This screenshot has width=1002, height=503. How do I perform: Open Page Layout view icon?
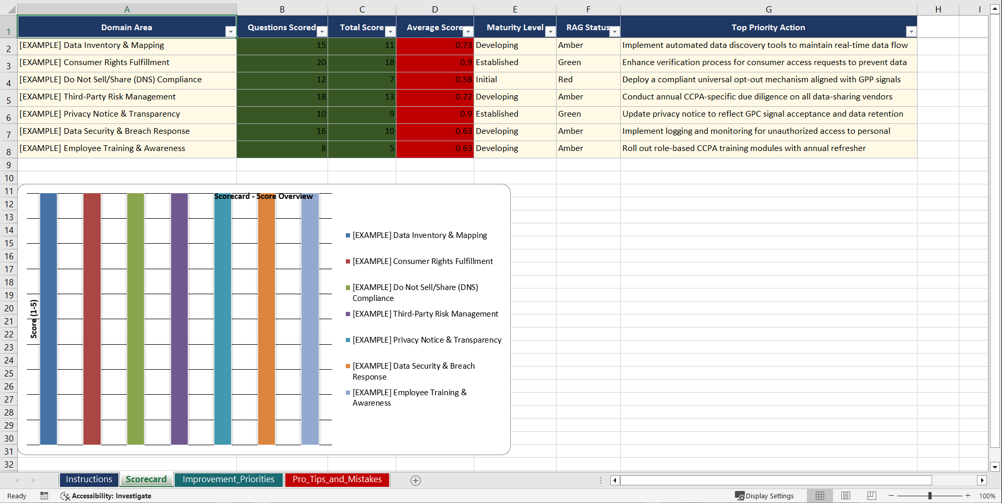[x=846, y=496]
